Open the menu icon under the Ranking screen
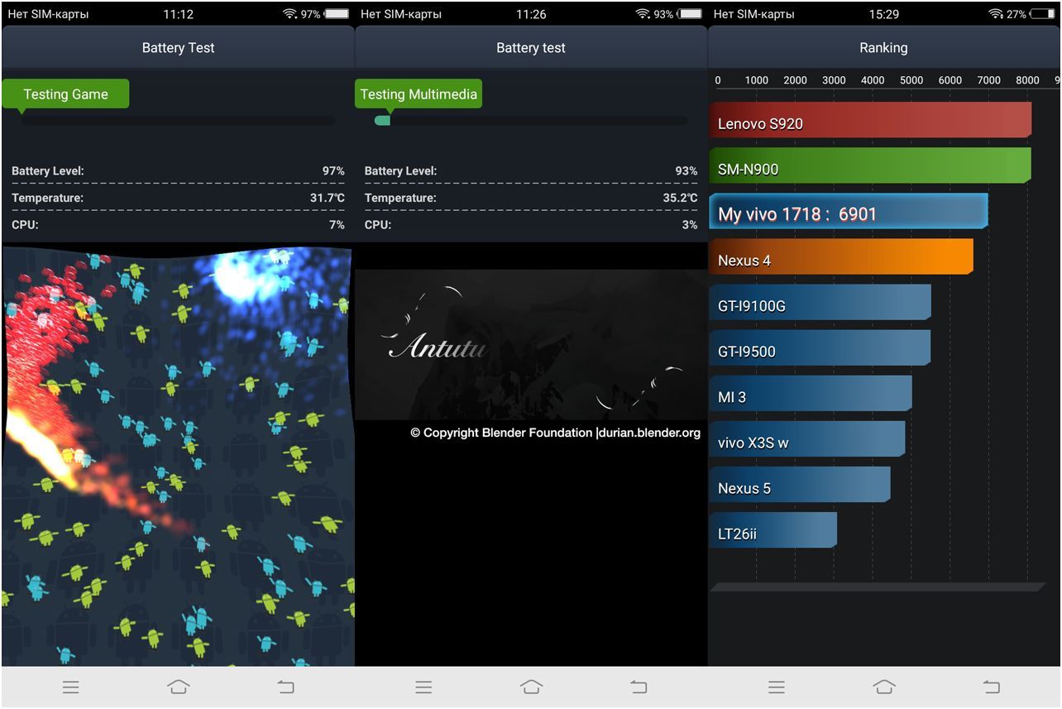The width and height of the screenshot is (1062, 709). coord(776,687)
